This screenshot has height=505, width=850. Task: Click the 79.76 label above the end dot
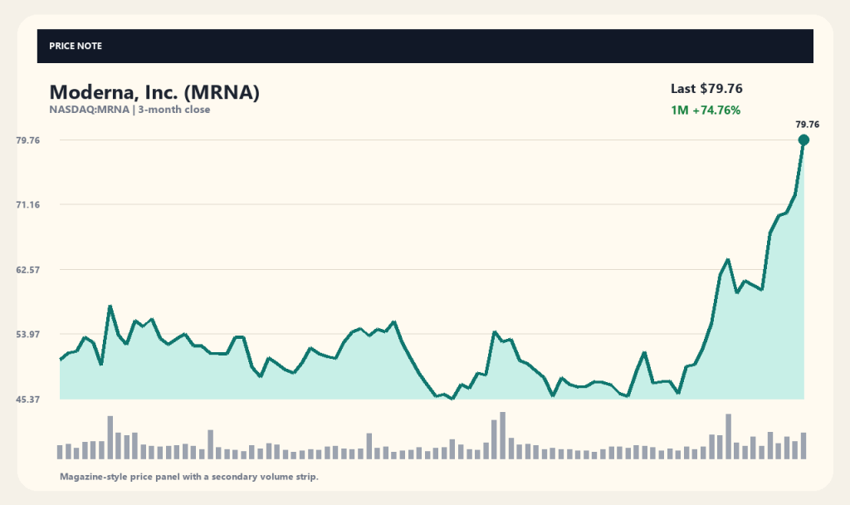(807, 125)
